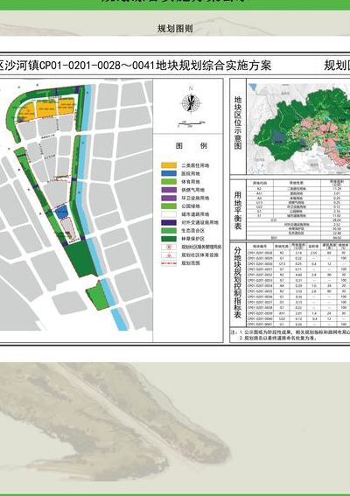Select the purple 供燃气用地 swatch
Image resolution: width=350 pixels, height=496 pixels.
click(169, 190)
